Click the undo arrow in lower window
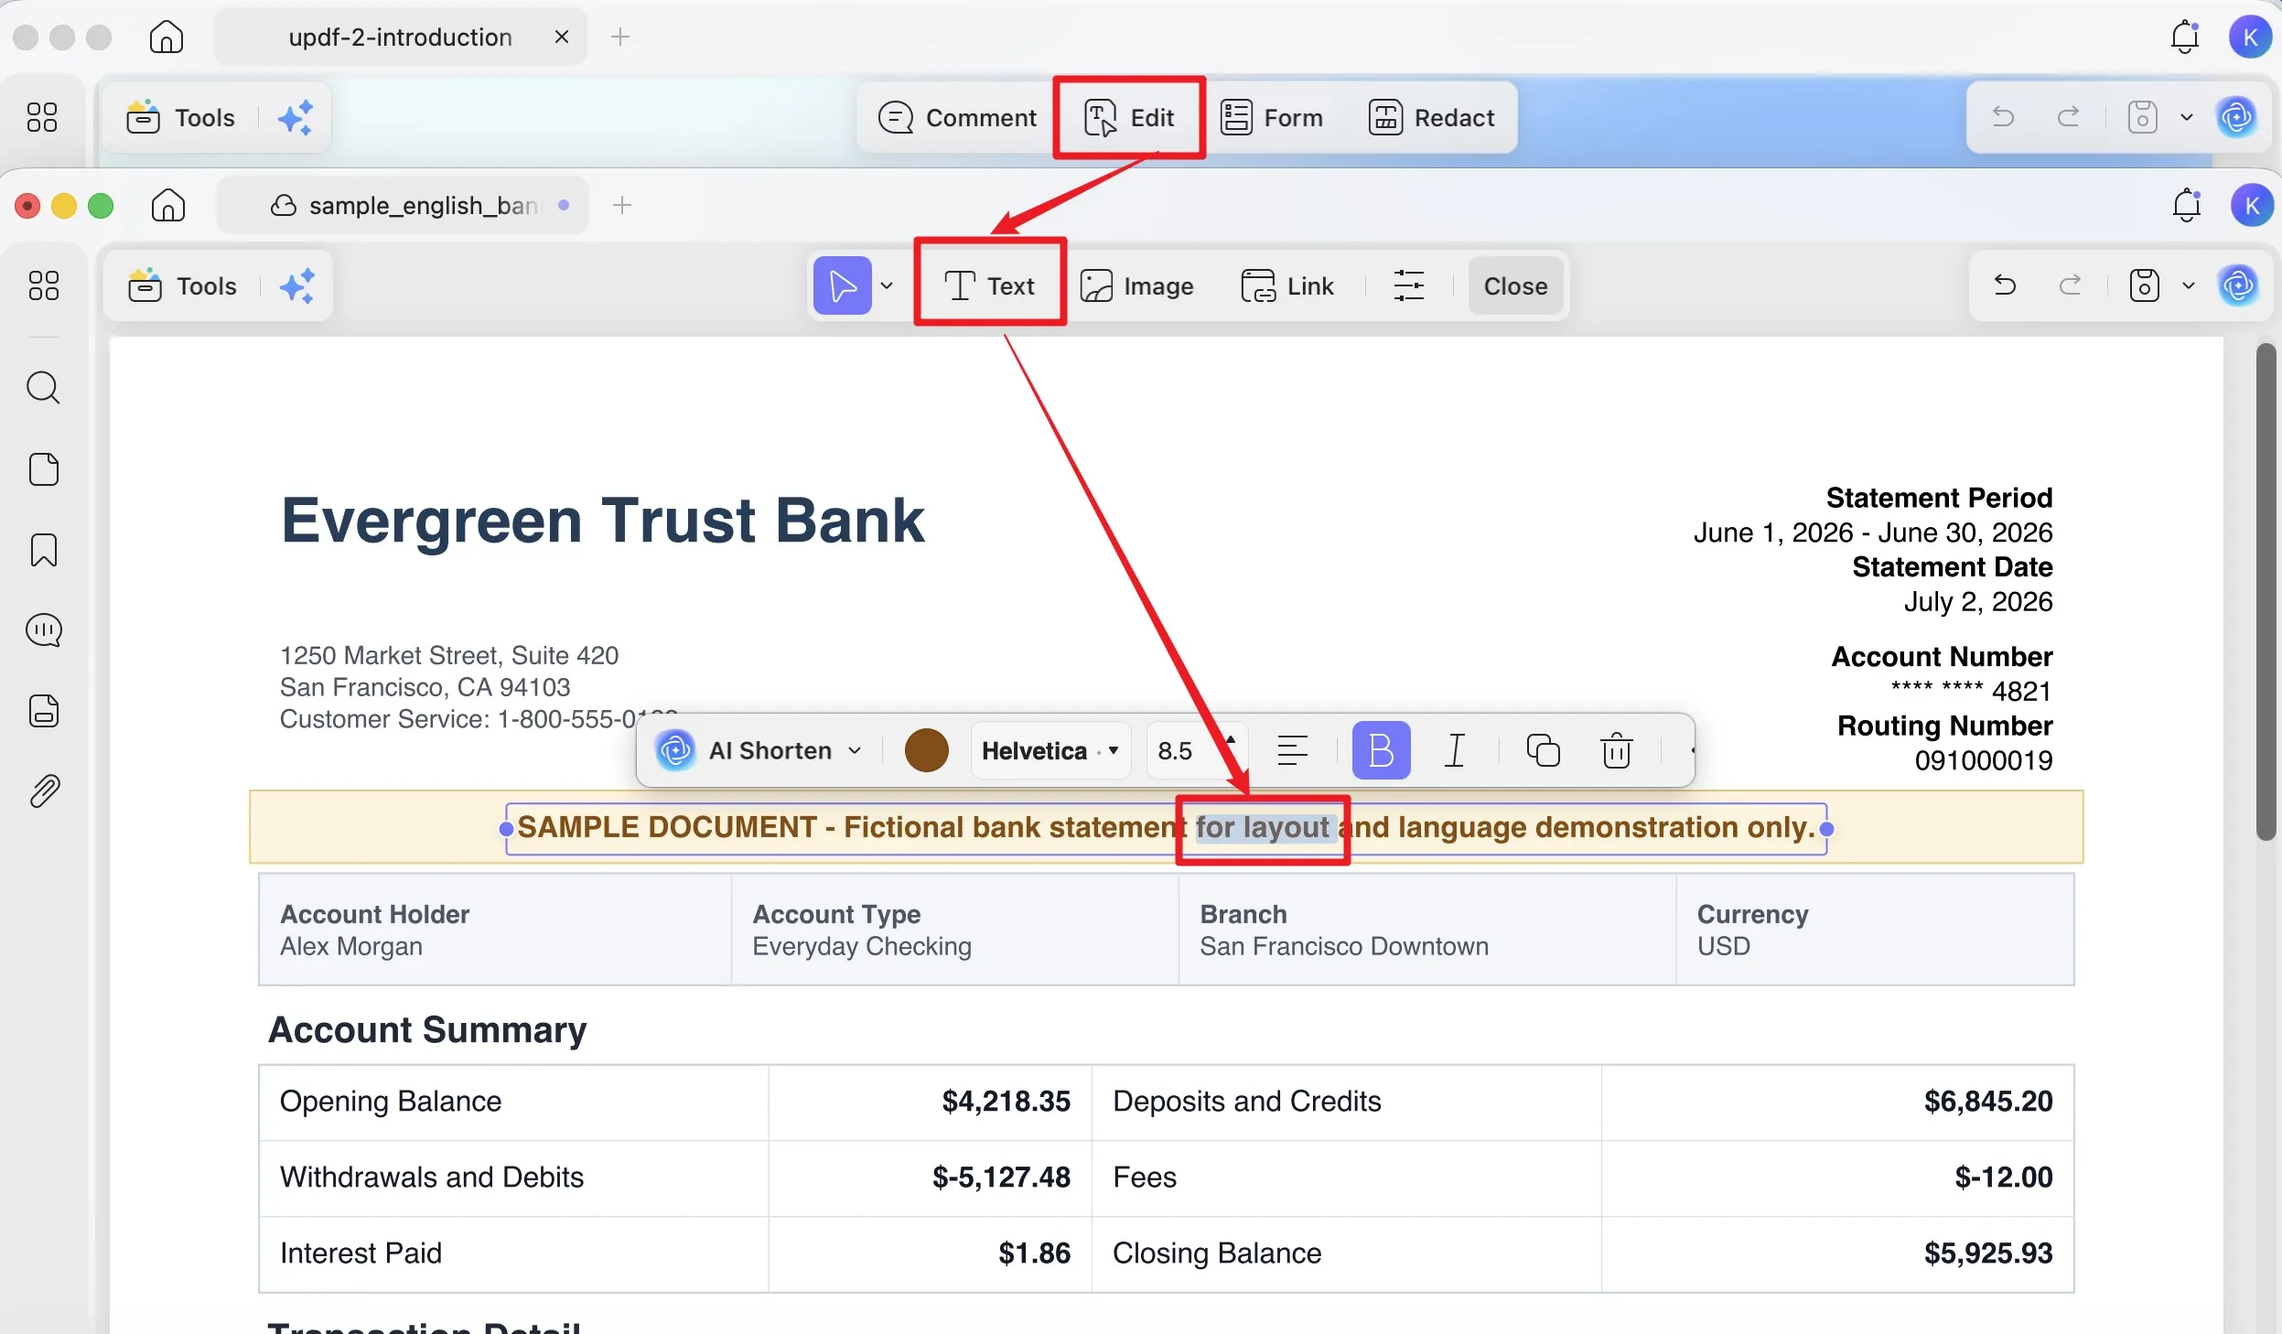This screenshot has height=1334, width=2282. [x=2004, y=285]
